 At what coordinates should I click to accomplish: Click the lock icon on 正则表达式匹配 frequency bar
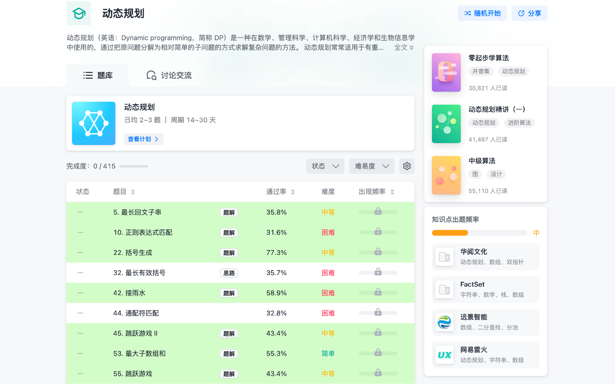pyautogui.click(x=378, y=232)
